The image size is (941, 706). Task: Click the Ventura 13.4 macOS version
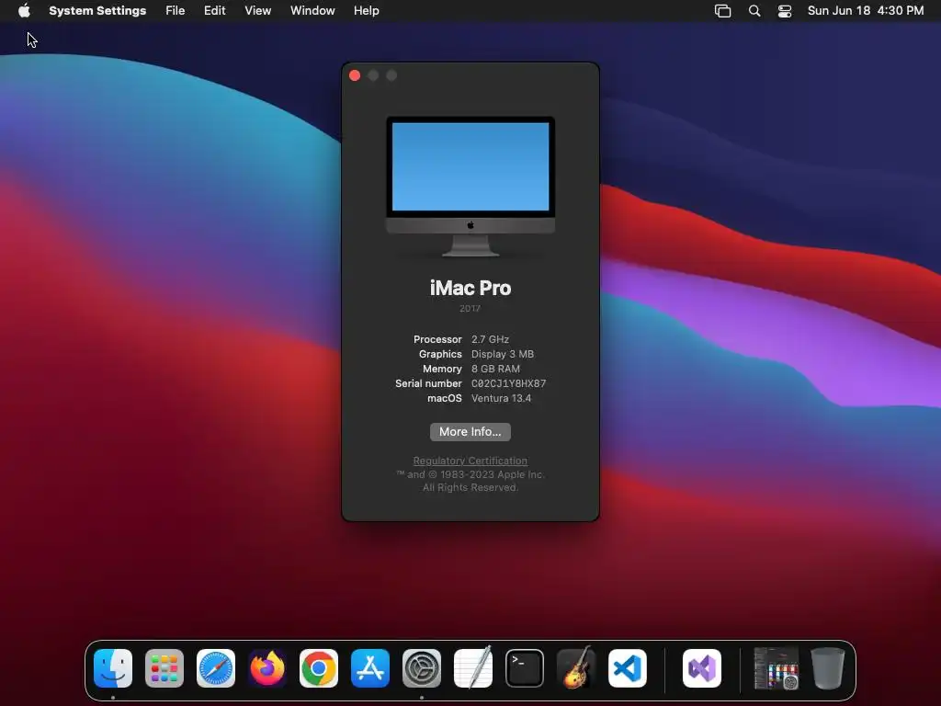(x=501, y=398)
